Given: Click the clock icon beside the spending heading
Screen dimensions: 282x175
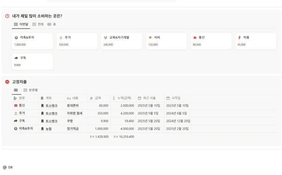Looking at the screenshot, I should pyautogui.click(x=7, y=16).
